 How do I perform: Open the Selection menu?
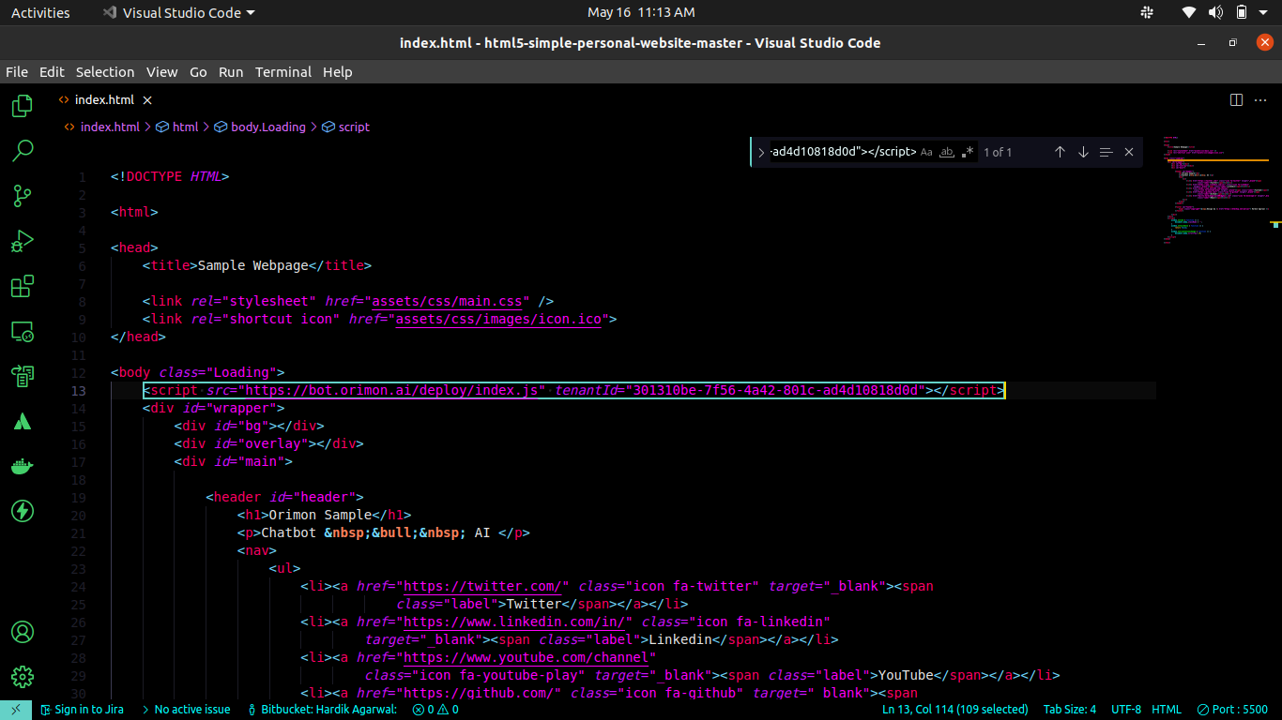(x=105, y=72)
